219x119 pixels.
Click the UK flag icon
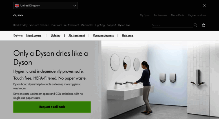(x=17, y=6)
